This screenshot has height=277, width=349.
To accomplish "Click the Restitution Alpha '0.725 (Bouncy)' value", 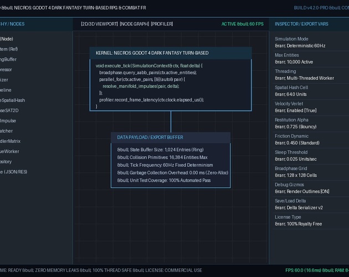I will tap(296, 127).
